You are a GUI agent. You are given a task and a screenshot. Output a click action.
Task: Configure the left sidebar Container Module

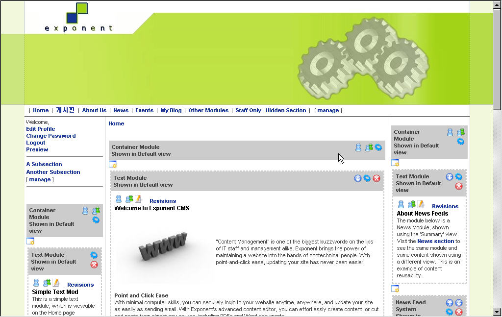[x=96, y=220]
